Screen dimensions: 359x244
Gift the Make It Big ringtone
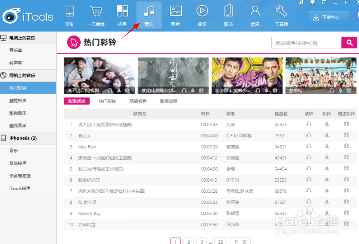[x=346, y=213]
